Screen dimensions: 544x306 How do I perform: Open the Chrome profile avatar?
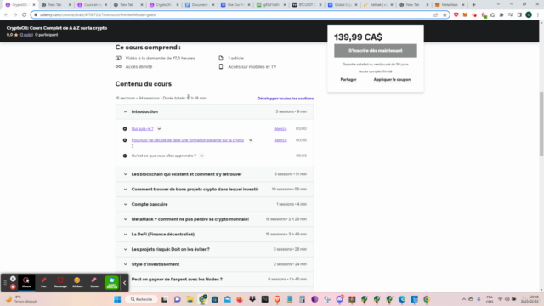click(x=529, y=15)
